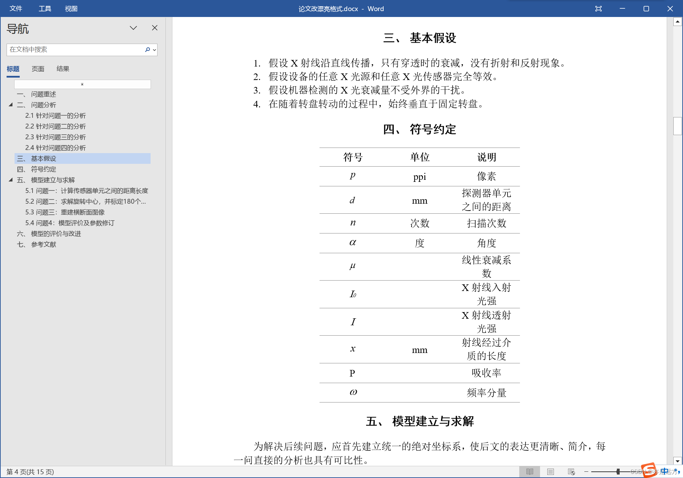The image size is (683, 478).
Task: Close the navigation pane
Action: tap(155, 28)
